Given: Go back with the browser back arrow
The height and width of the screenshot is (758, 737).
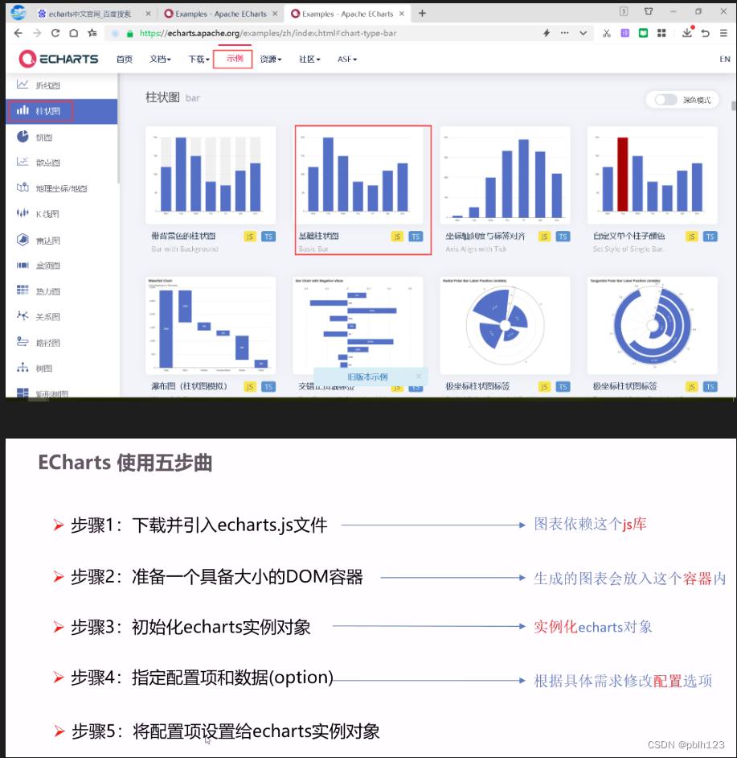Looking at the screenshot, I should 18,33.
